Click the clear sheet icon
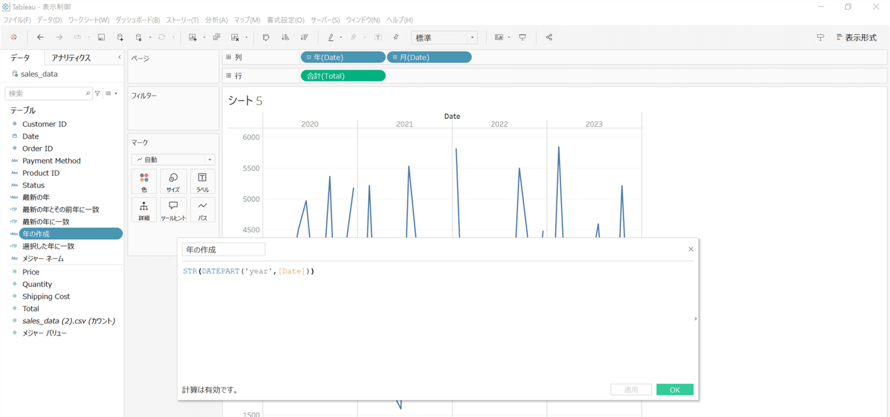The image size is (890, 417). click(235, 37)
